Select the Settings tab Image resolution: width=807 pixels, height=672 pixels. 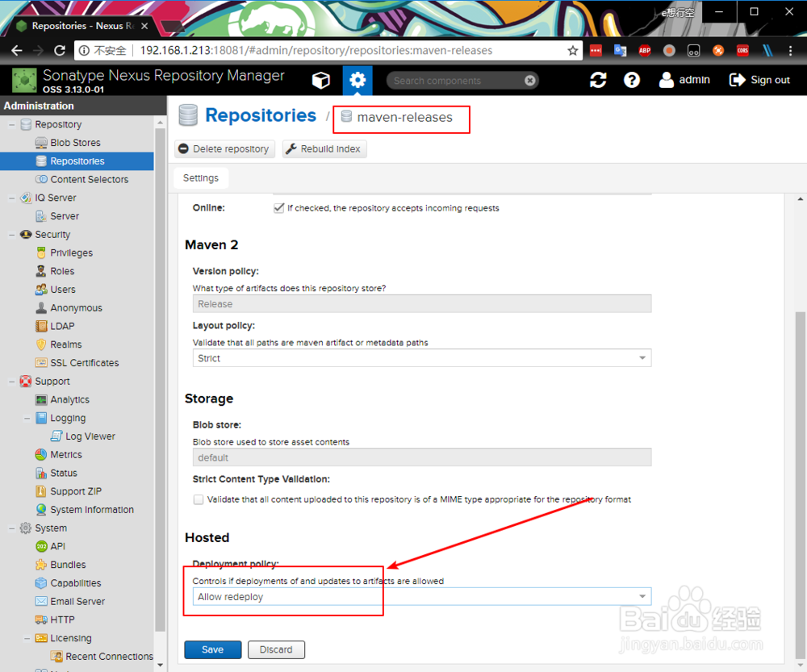[201, 177]
